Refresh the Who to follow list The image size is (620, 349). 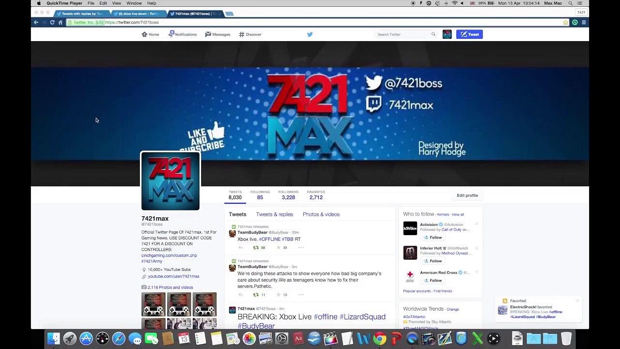pyautogui.click(x=443, y=215)
